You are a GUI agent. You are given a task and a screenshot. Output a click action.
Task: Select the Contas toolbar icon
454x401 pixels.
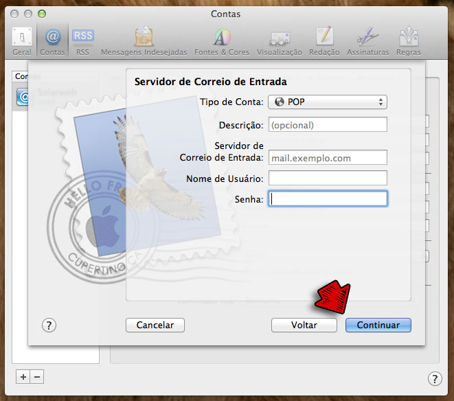pos(52,41)
